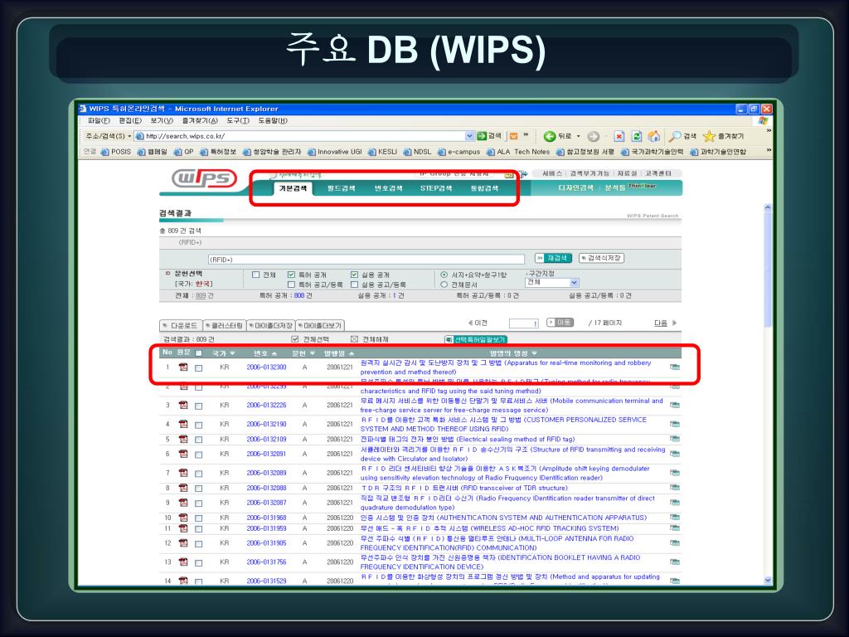Tick the 전체 document type checkbox
The image size is (849, 637).
255,275
